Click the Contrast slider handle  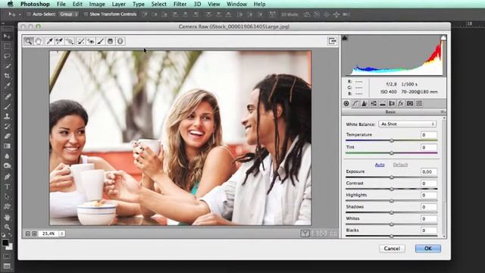392,189
